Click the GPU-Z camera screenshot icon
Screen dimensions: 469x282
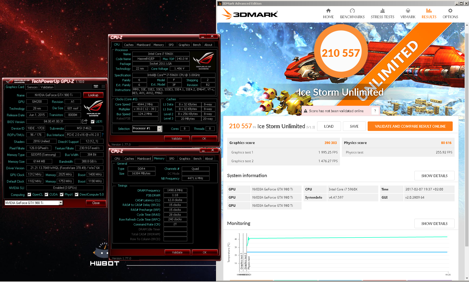(96, 86)
